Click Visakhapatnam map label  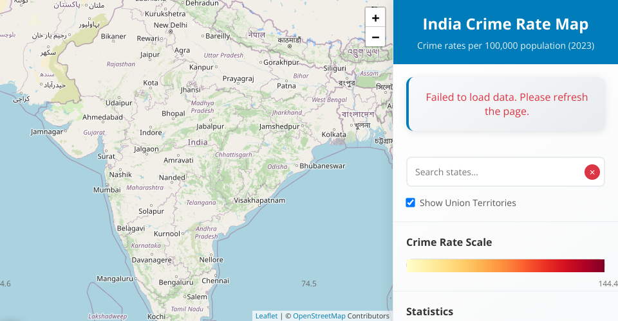[x=259, y=200]
